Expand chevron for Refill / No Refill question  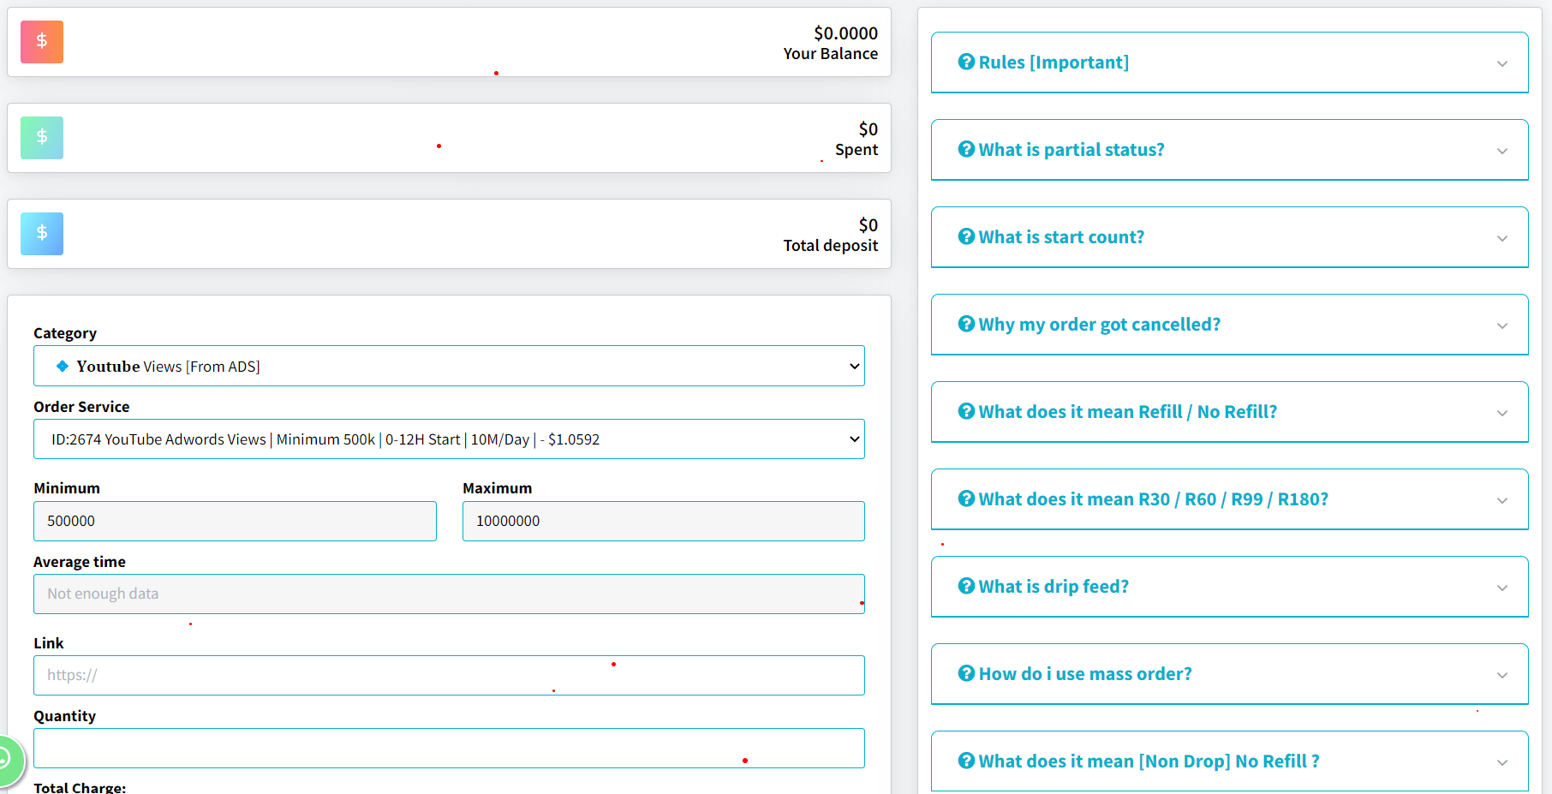tap(1501, 413)
